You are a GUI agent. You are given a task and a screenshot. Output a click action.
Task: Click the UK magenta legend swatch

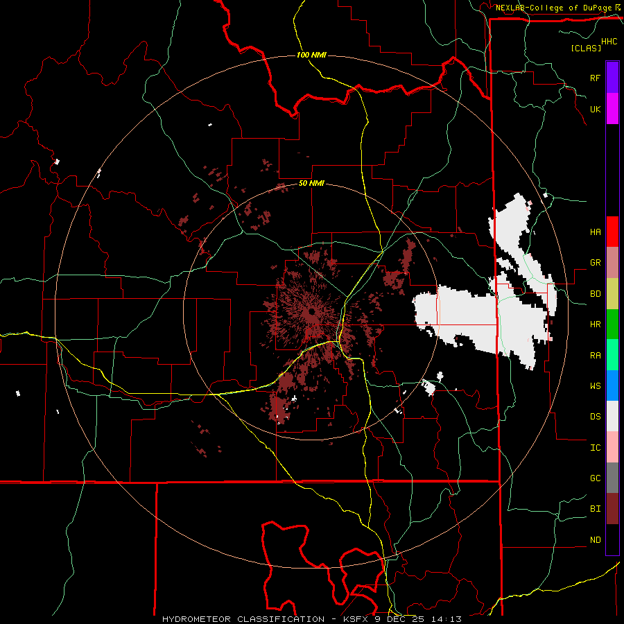coord(612,109)
